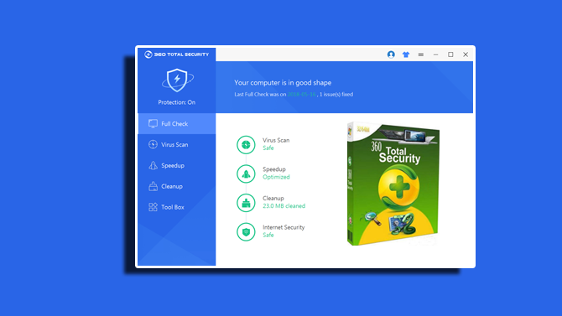Maximize the 360 Total Security window
Viewport: 562px width, 316px height.
pyautogui.click(x=450, y=54)
